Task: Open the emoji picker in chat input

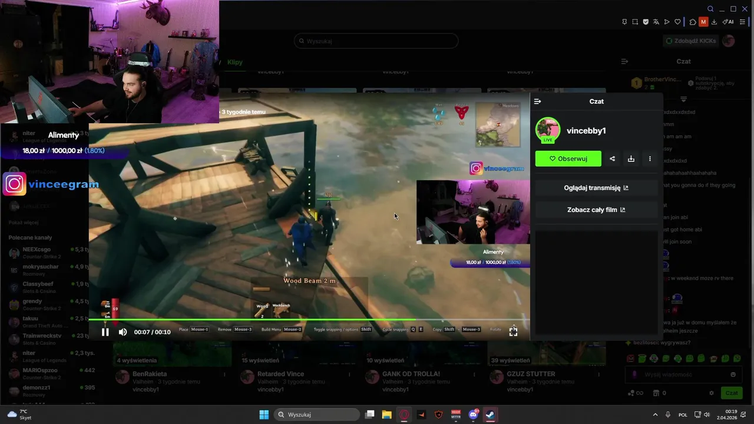Action: pos(733,375)
